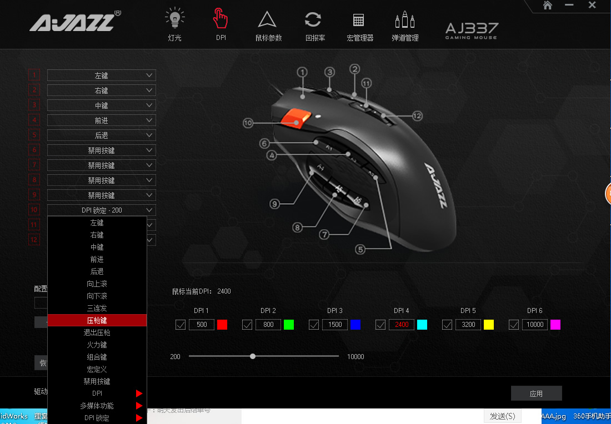This screenshot has height=424, width=611.
Task: Toggle the DPI 6 checkbox
Action: pyautogui.click(x=514, y=324)
